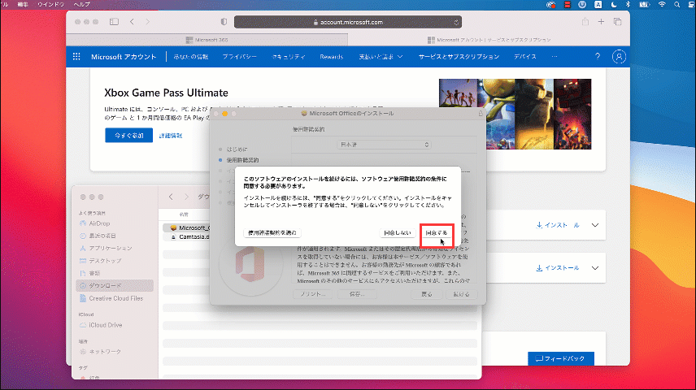Viewport: 696px width, 390px height.
Task: Click the Safari share icon
Action: pos(585,21)
